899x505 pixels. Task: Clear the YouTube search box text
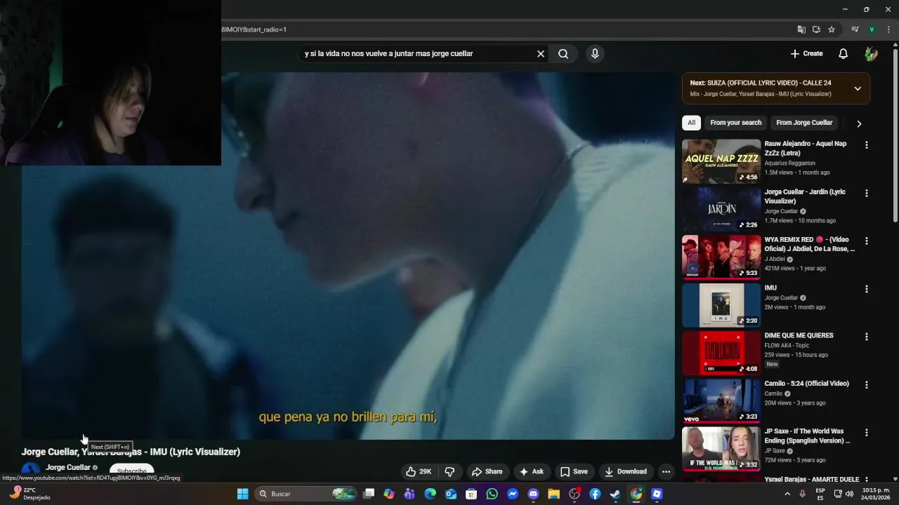coord(541,54)
